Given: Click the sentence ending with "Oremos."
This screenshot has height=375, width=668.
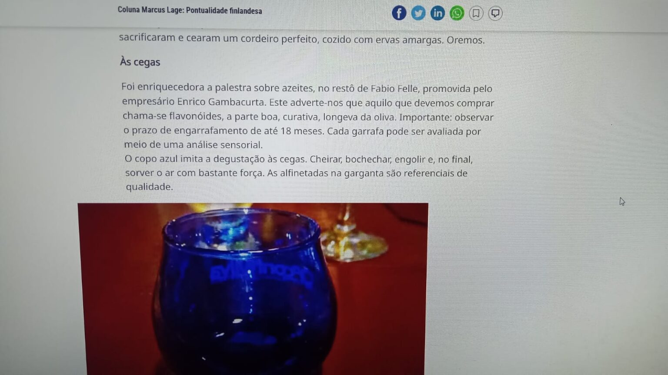Looking at the screenshot, I should coord(301,39).
